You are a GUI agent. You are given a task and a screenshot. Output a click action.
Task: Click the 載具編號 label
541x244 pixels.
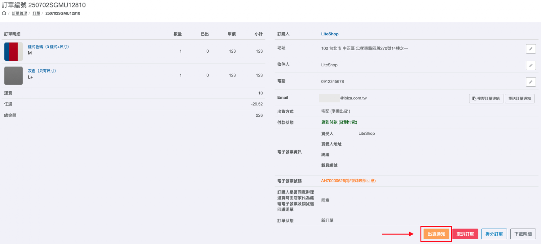point(329,165)
